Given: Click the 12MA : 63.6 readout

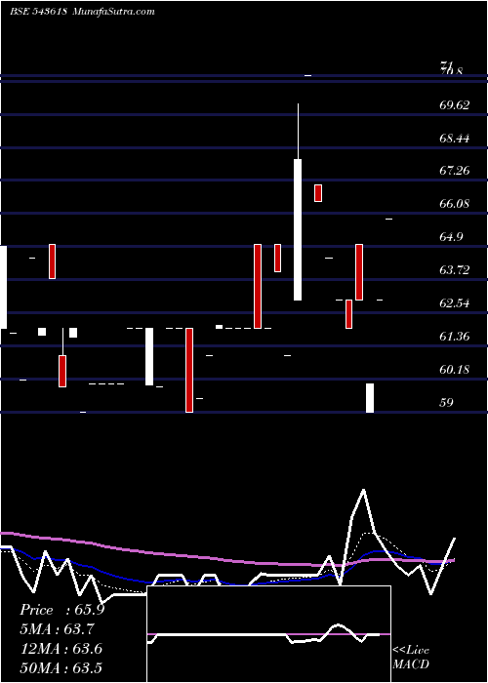Looking at the screenshot, I should [61, 649].
